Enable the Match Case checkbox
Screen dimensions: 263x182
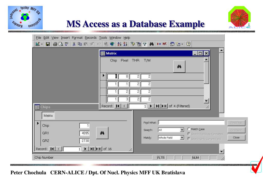(x=189, y=129)
